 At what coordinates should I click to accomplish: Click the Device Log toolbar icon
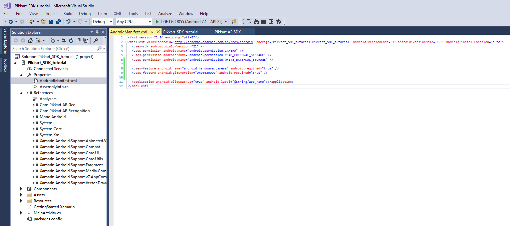tap(271, 22)
